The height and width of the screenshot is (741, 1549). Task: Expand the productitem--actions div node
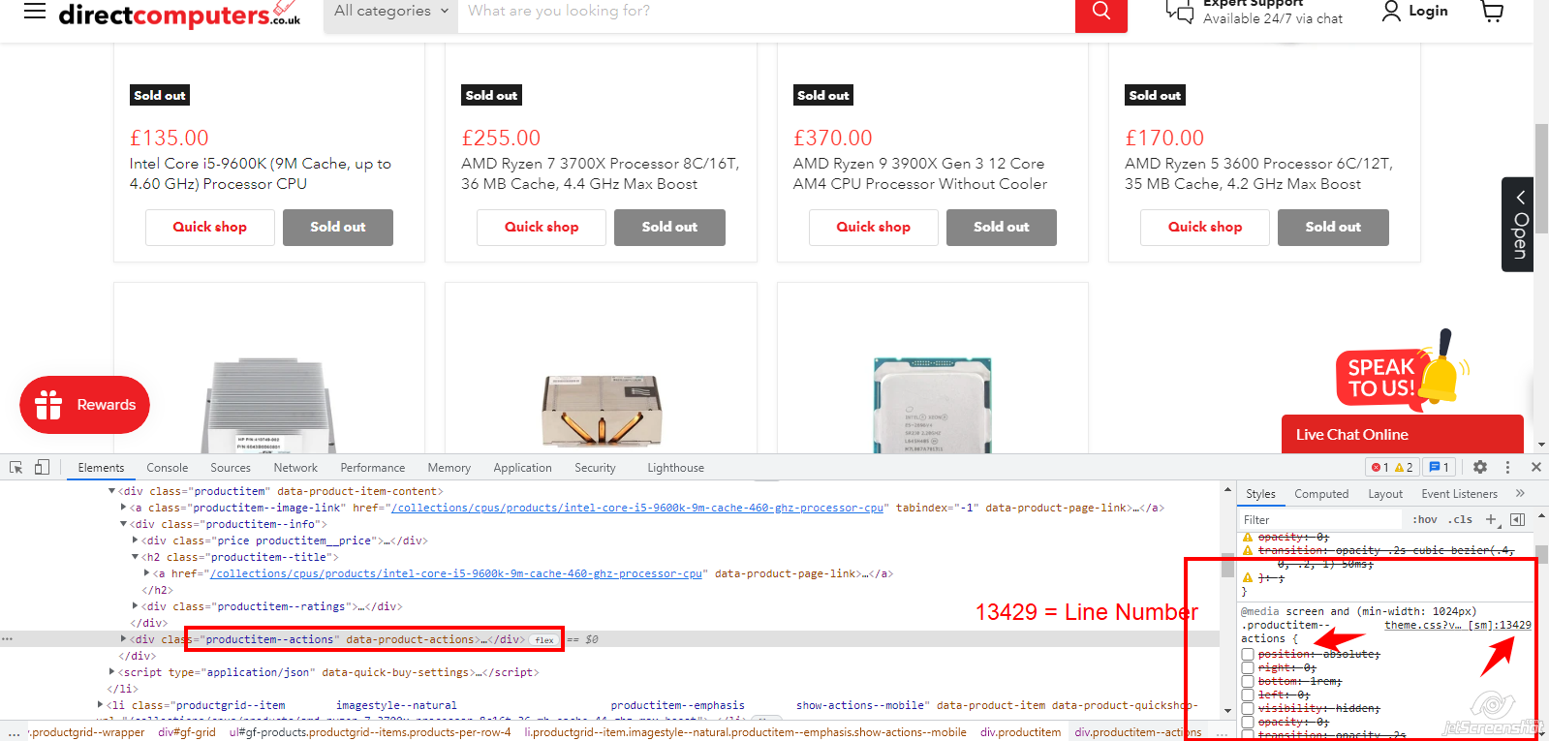(124, 639)
